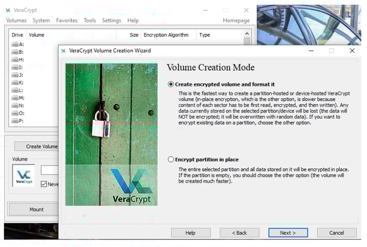Select drive J: icon in list
Viewport: 367px width, 247px height.
pyautogui.click(x=15, y=75)
